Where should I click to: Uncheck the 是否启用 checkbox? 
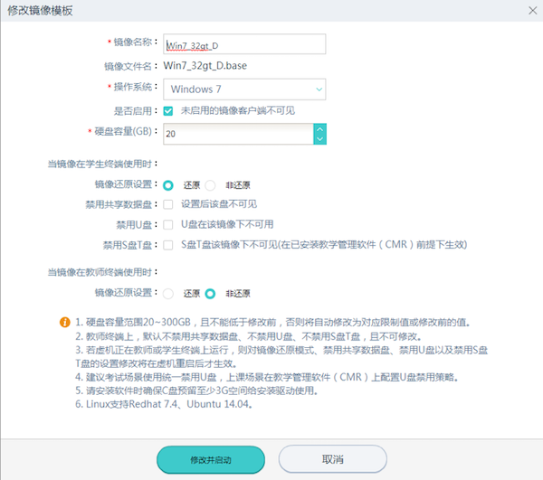pyautogui.click(x=168, y=111)
